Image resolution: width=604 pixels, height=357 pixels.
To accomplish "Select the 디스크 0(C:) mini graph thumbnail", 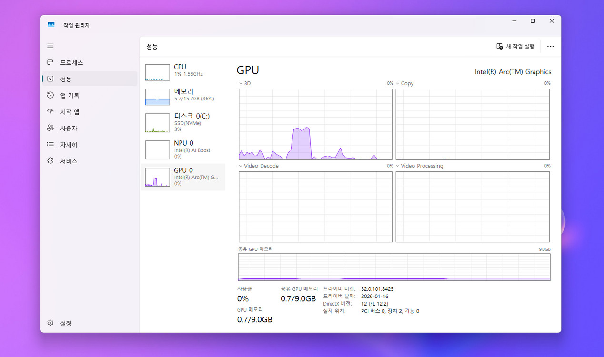I will point(157,123).
